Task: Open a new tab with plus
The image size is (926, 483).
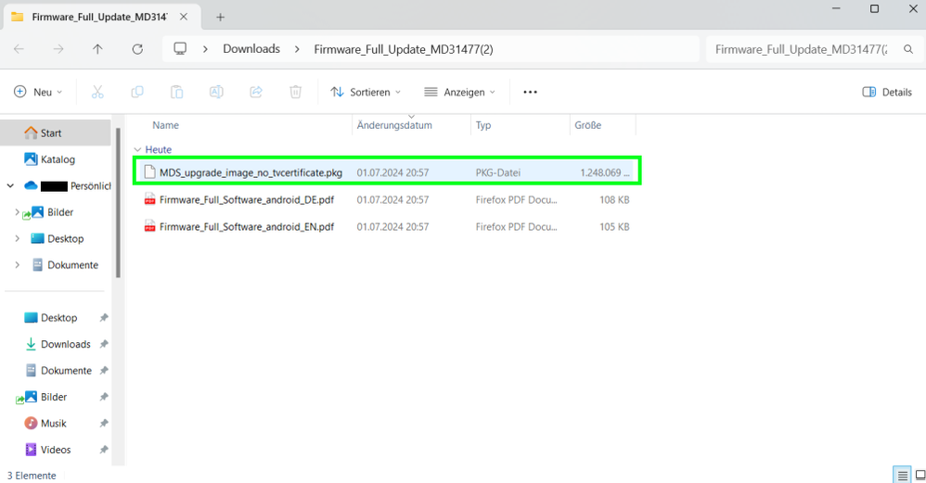Action: coord(220,17)
